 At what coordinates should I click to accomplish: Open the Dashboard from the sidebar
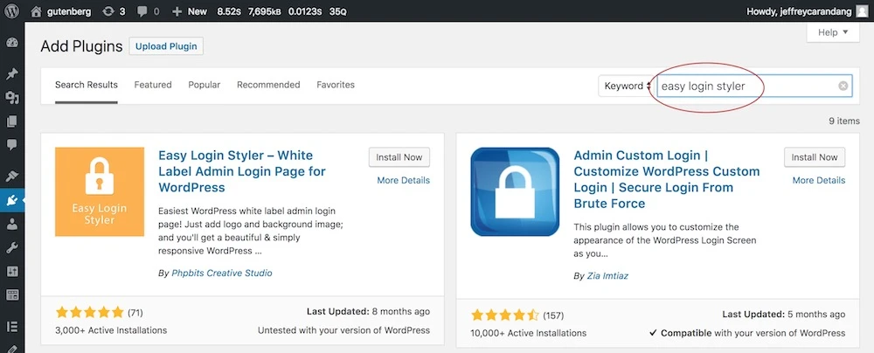[11, 43]
